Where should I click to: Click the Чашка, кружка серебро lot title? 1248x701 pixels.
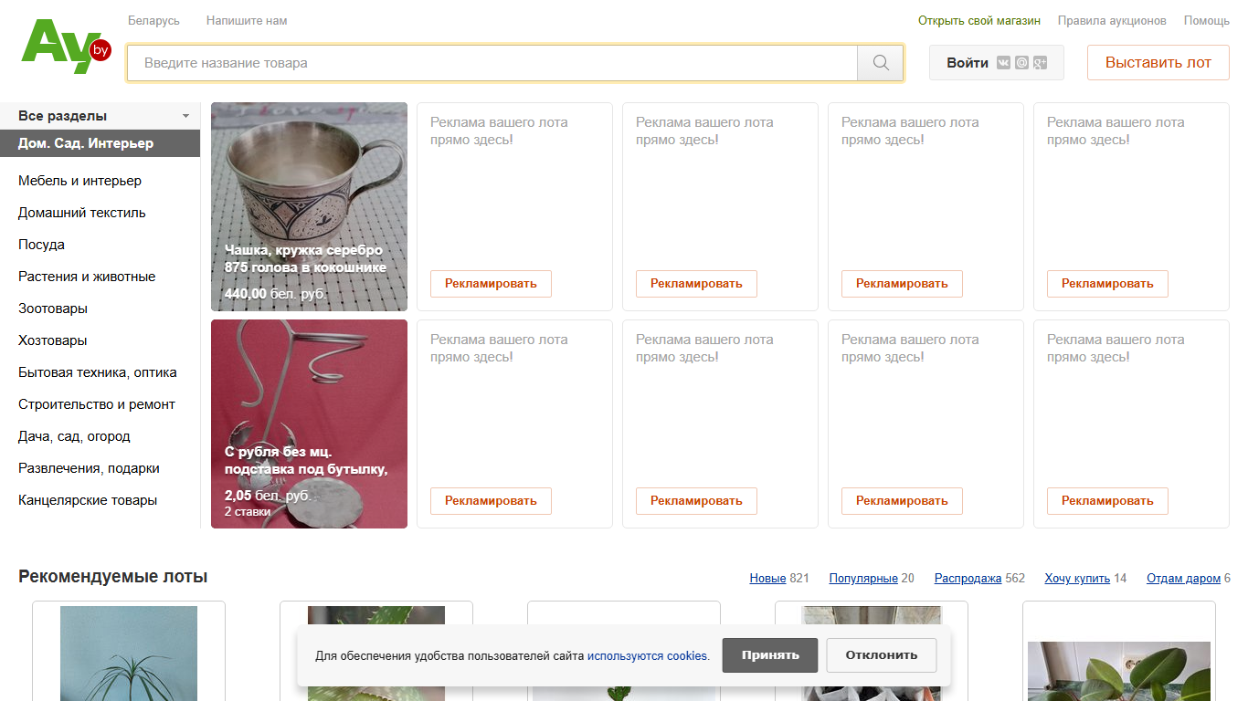[x=305, y=258]
